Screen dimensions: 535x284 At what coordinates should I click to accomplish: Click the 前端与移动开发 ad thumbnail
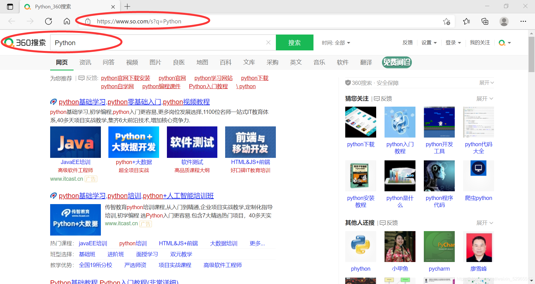(x=251, y=142)
